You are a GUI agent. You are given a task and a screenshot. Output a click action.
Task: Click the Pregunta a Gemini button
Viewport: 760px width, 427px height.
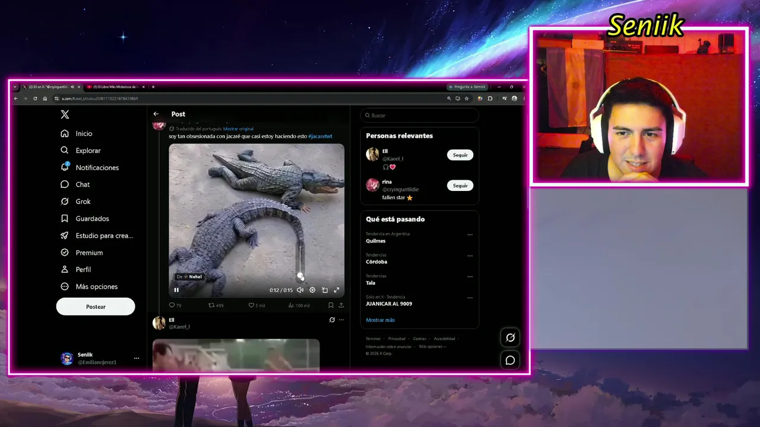tap(467, 87)
